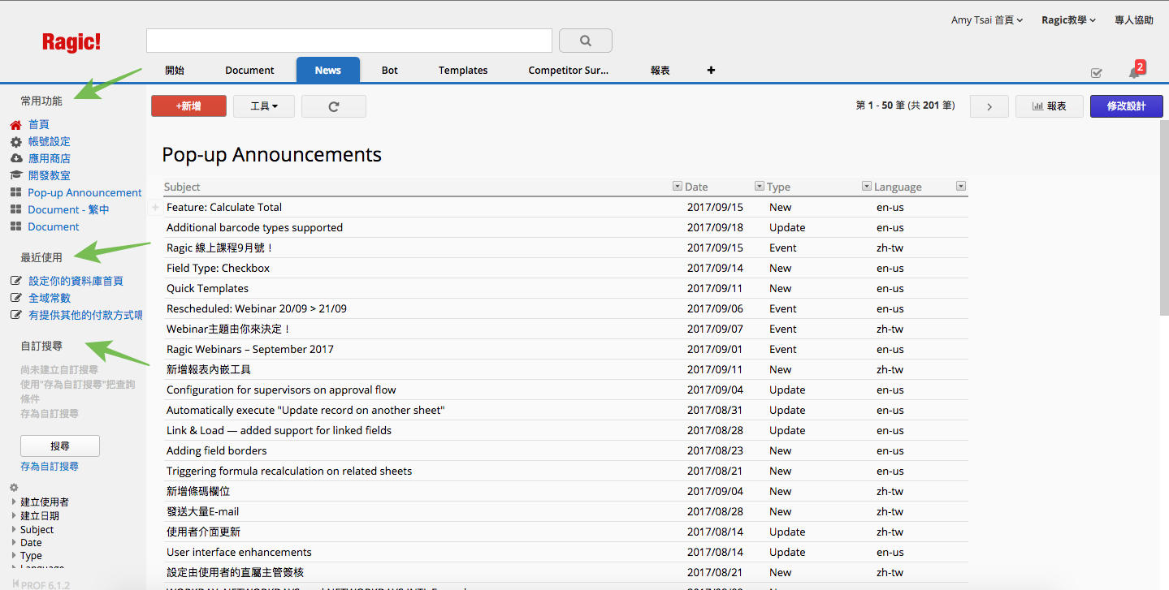1169x590 pixels.
Task: Click edit icon beside 有提供其他的付款方式嗎
Action: pos(15,315)
